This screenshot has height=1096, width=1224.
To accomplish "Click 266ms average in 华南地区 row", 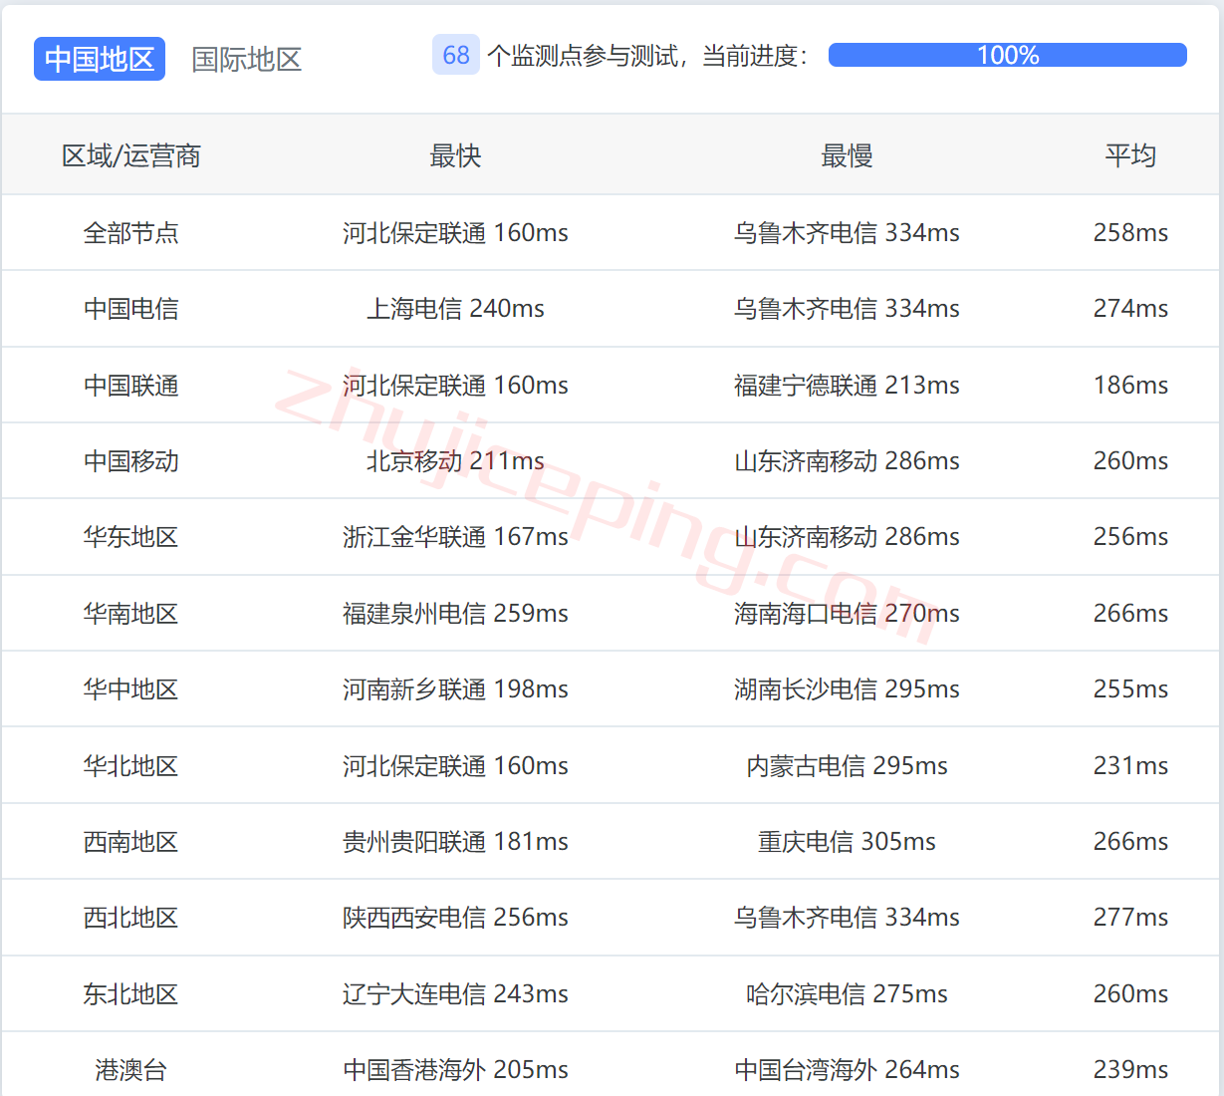I will click(1130, 613).
